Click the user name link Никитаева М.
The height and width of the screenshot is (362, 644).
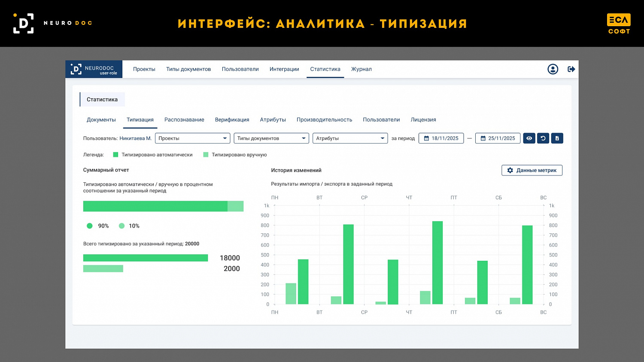pyautogui.click(x=136, y=138)
